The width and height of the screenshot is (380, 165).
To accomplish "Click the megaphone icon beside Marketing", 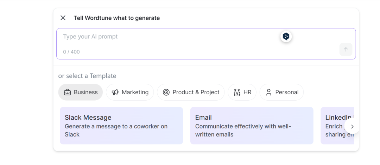I will 115,92.
